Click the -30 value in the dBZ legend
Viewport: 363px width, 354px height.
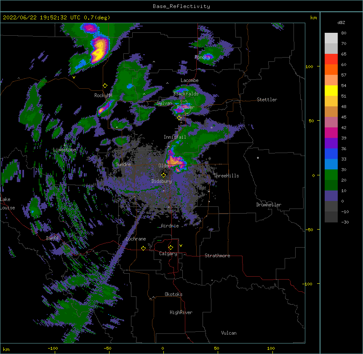tap(345, 222)
